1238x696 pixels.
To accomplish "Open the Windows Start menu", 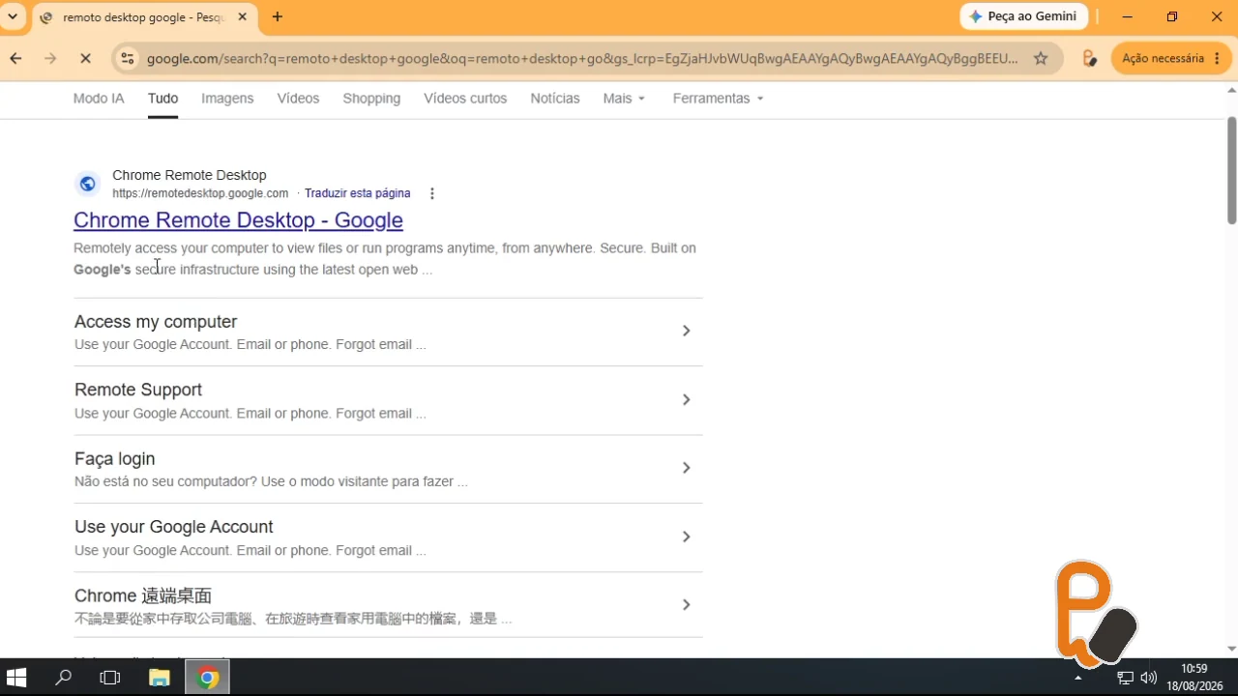I will [16, 678].
